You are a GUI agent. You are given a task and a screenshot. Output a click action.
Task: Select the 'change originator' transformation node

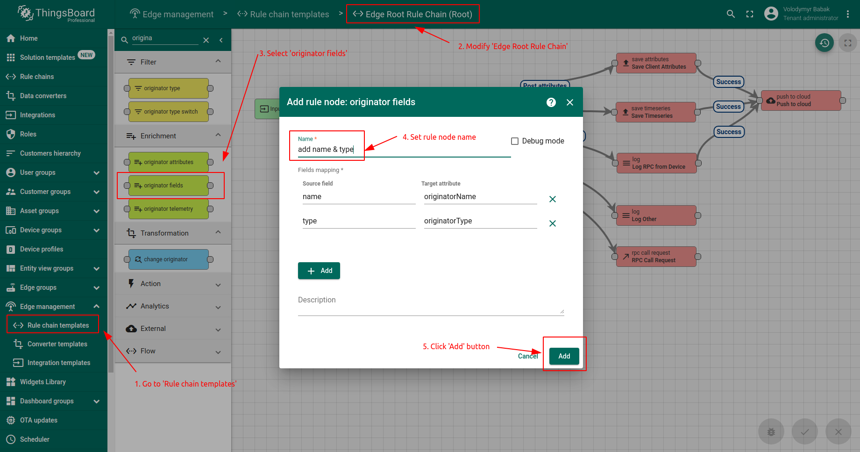(x=169, y=259)
